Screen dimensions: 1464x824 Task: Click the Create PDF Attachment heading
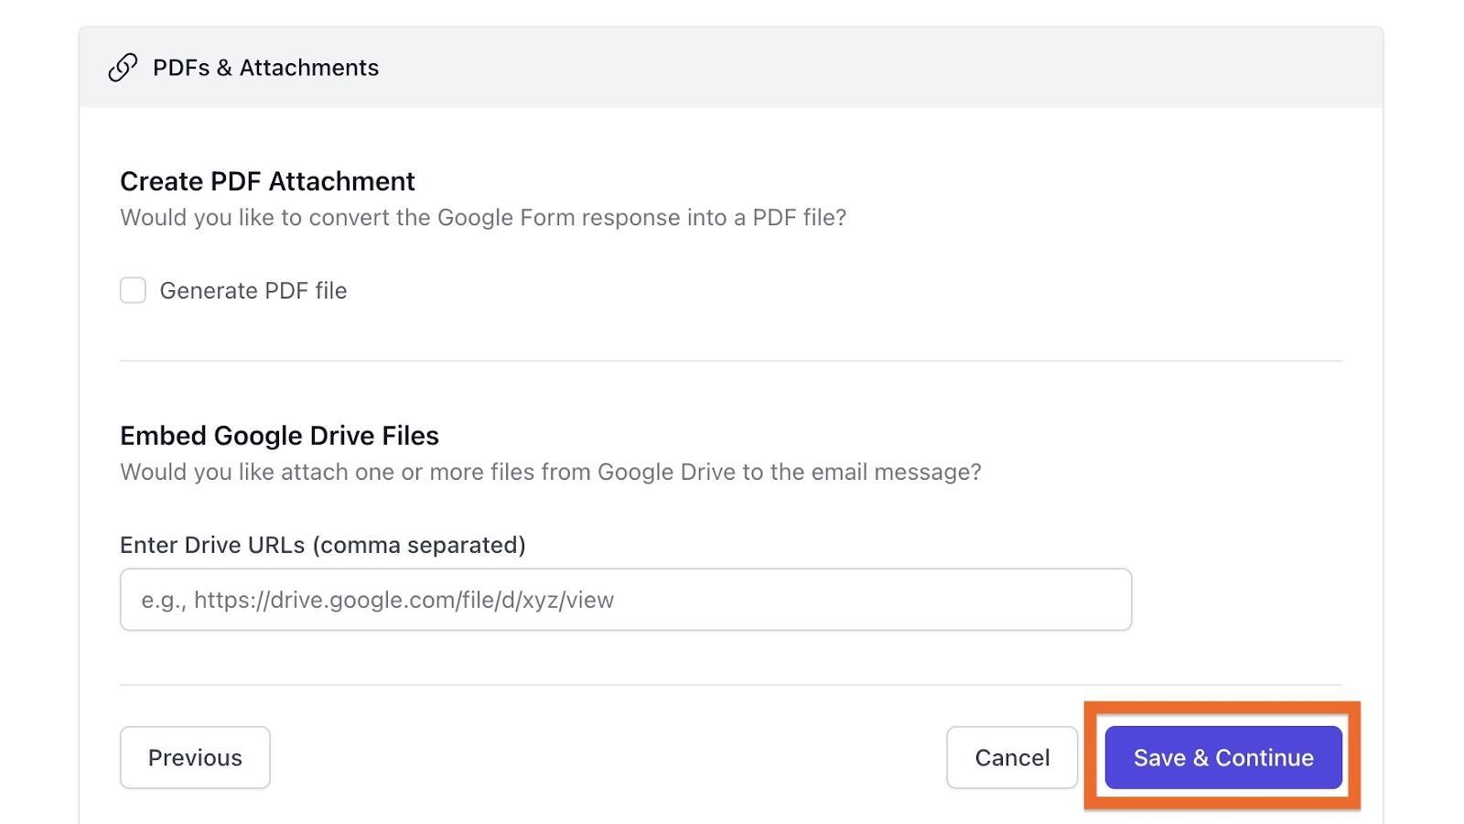pyautogui.click(x=267, y=181)
